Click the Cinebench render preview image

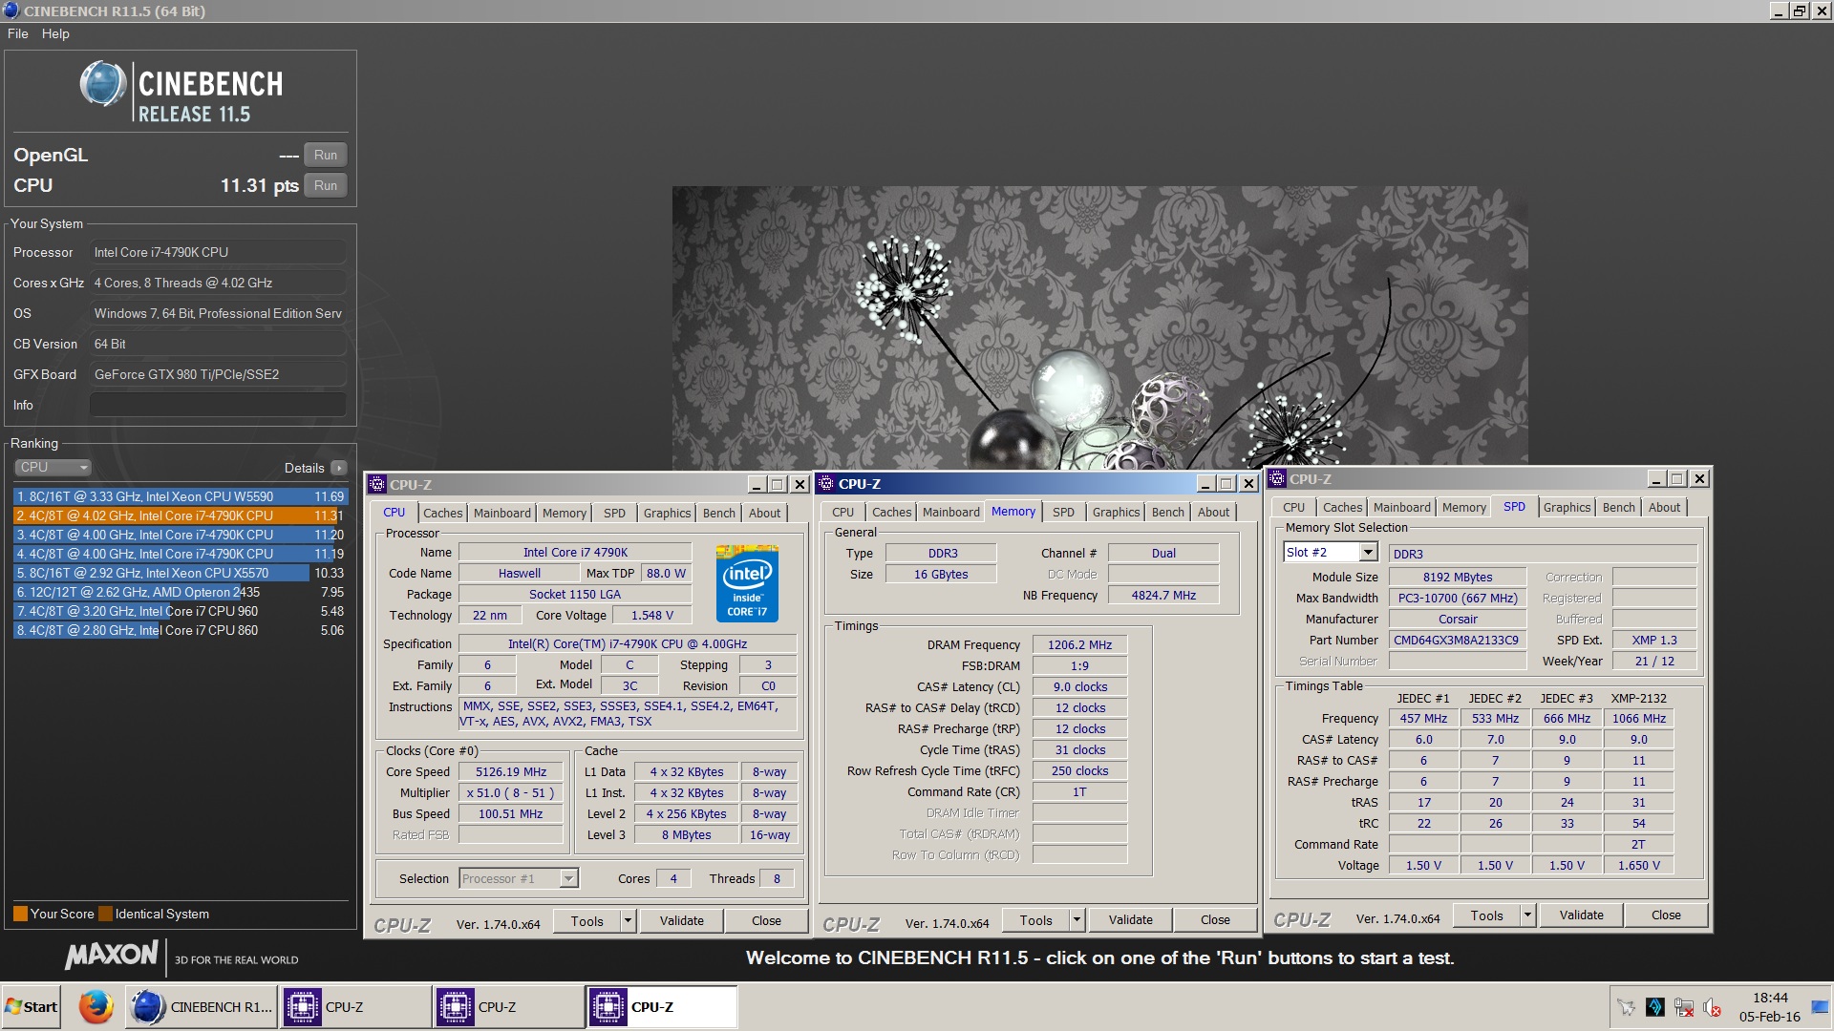coord(1099,327)
